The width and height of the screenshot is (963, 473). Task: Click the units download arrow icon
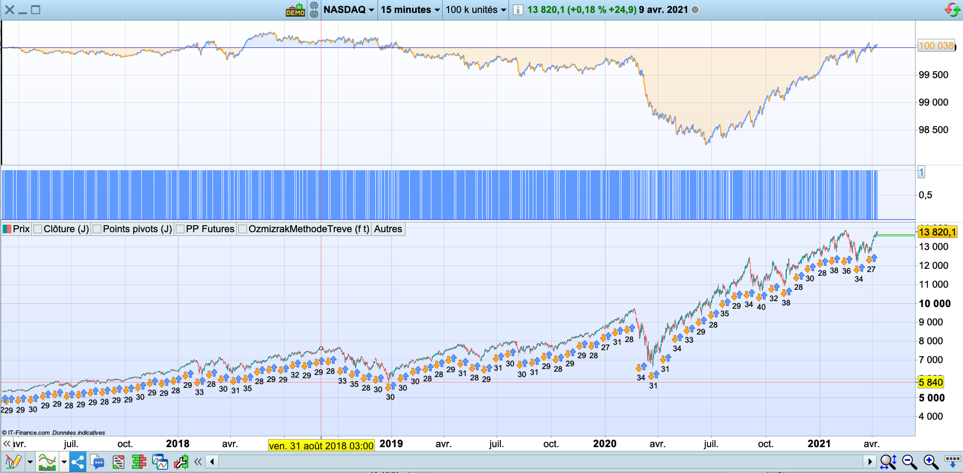pos(953,462)
